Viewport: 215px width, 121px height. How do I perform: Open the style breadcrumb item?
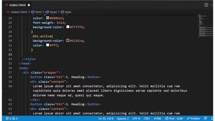click(x=68, y=12)
